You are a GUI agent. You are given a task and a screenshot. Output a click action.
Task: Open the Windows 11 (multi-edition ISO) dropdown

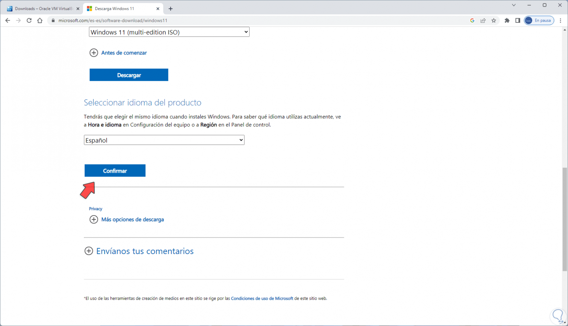(169, 32)
